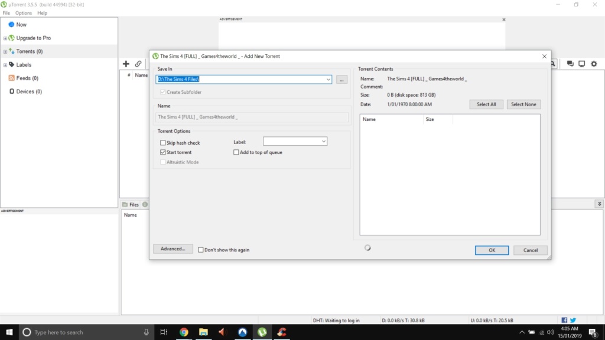This screenshot has width=605, height=340.
Task: Open File Explorer from taskbar
Action: click(x=203, y=332)
